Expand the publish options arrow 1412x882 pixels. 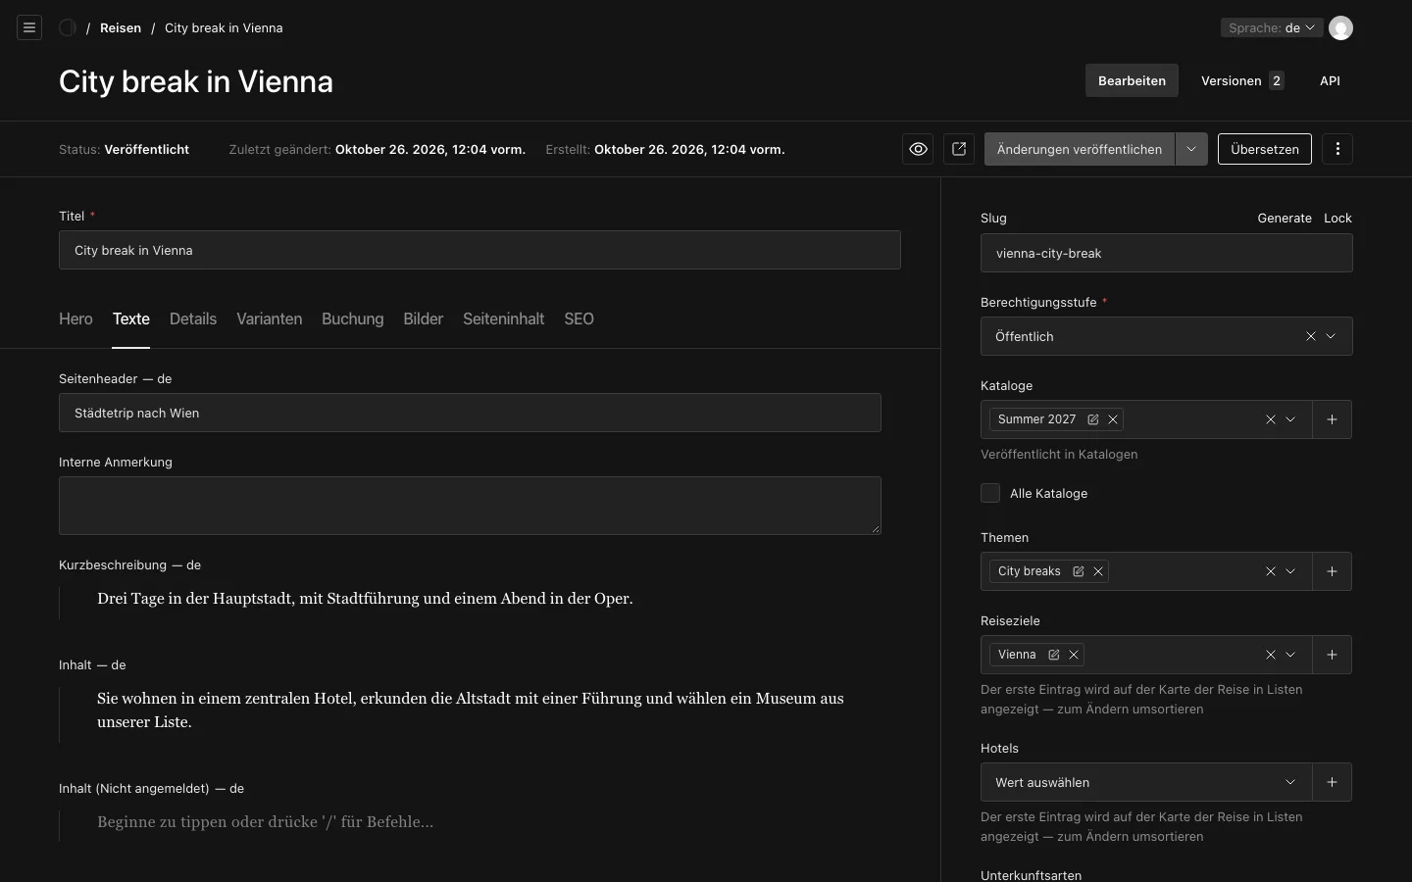(x=1191, y=149)
